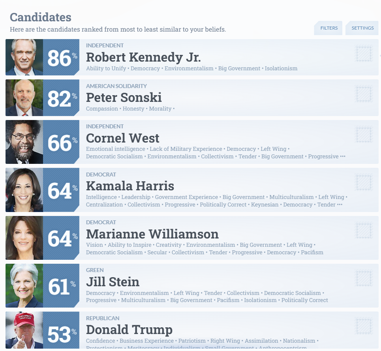The image size is (381, 351).
Task: Expand Kamala Harris's trait list ellipsis
Action: [340, 205]
